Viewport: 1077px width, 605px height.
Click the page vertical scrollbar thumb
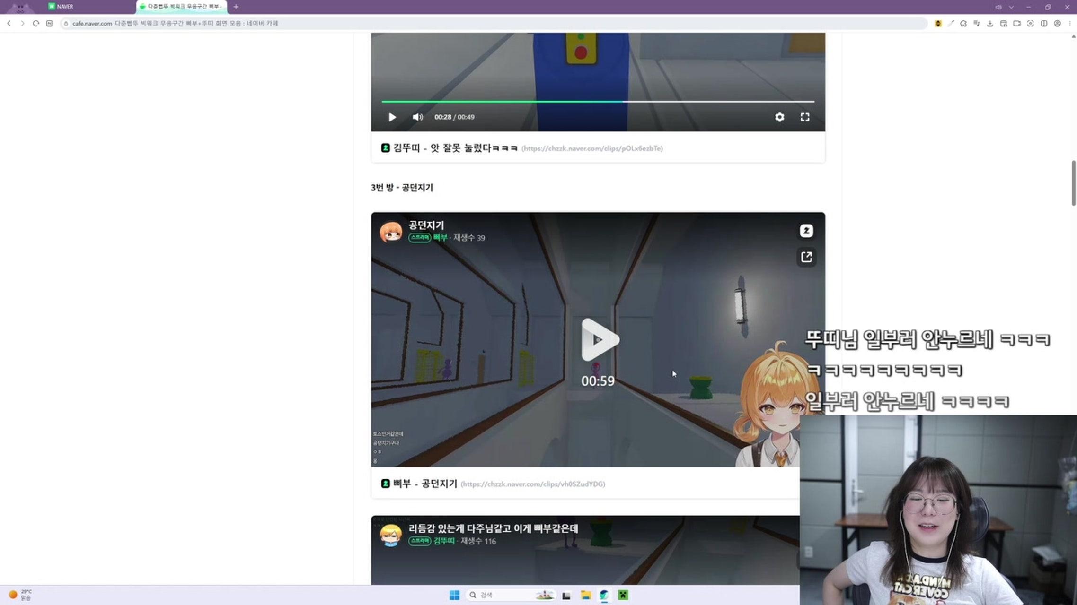pyautogui.click(x=1073, y=183)
